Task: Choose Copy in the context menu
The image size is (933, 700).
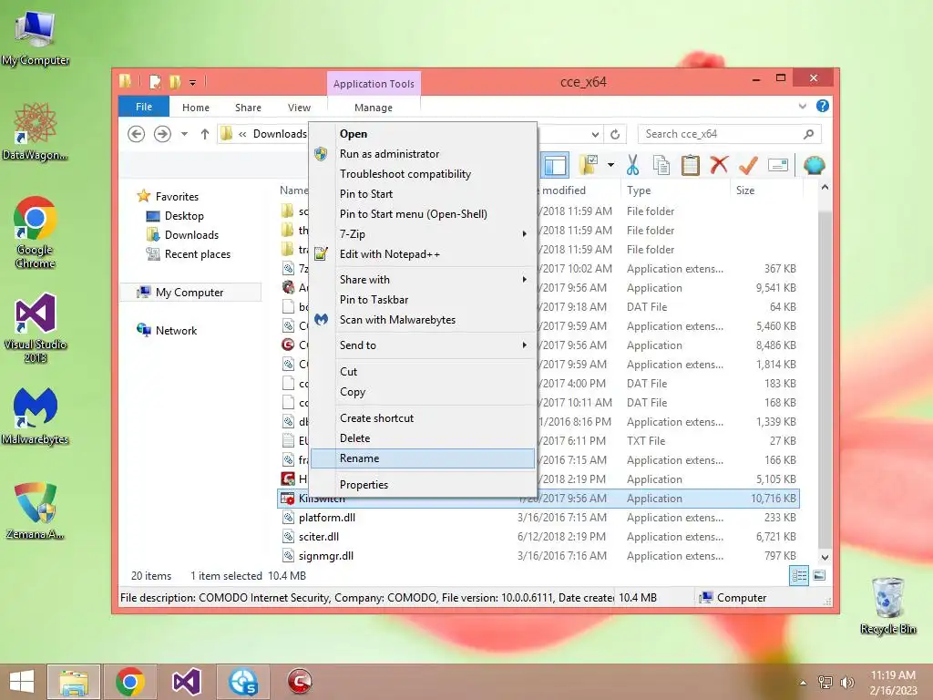Action: tap(423, 392)
